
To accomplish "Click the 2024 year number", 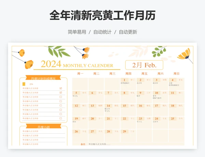I will [51, 64].
